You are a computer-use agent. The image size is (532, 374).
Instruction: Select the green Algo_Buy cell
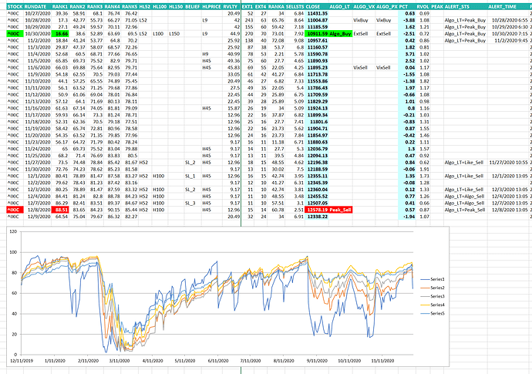[340, 35]
